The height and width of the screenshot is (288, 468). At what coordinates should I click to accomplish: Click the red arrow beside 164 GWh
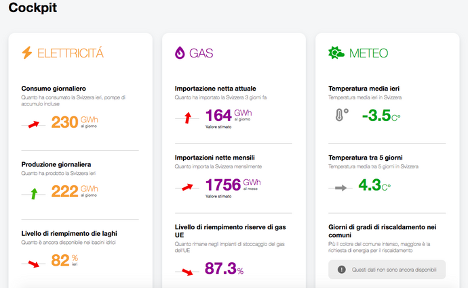click(x=188, y=118)
